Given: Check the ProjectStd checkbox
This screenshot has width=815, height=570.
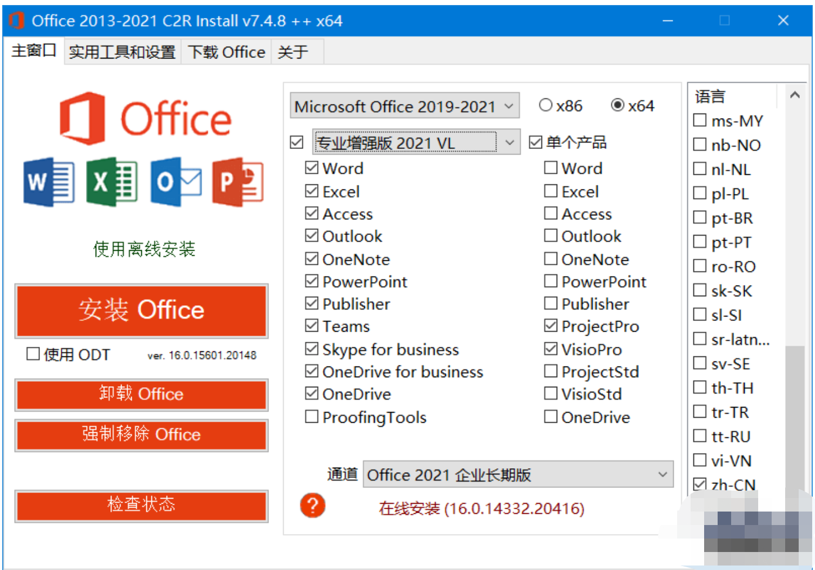Looking at the screenshot, I should tap(550, 372).
